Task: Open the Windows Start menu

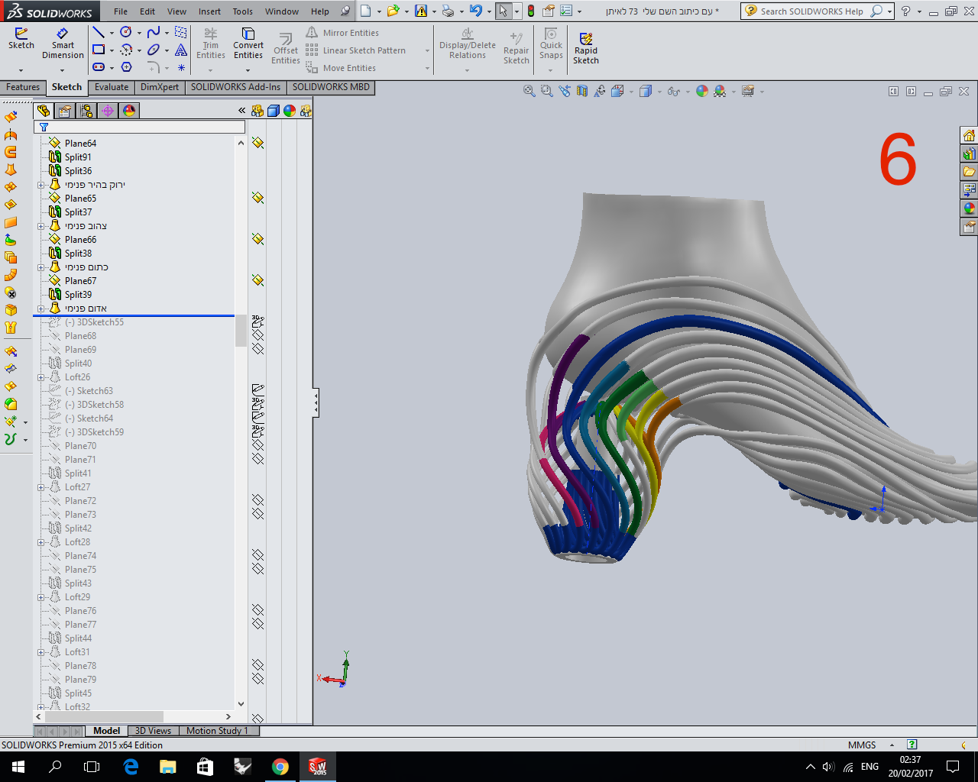Action: pos(18,767)
